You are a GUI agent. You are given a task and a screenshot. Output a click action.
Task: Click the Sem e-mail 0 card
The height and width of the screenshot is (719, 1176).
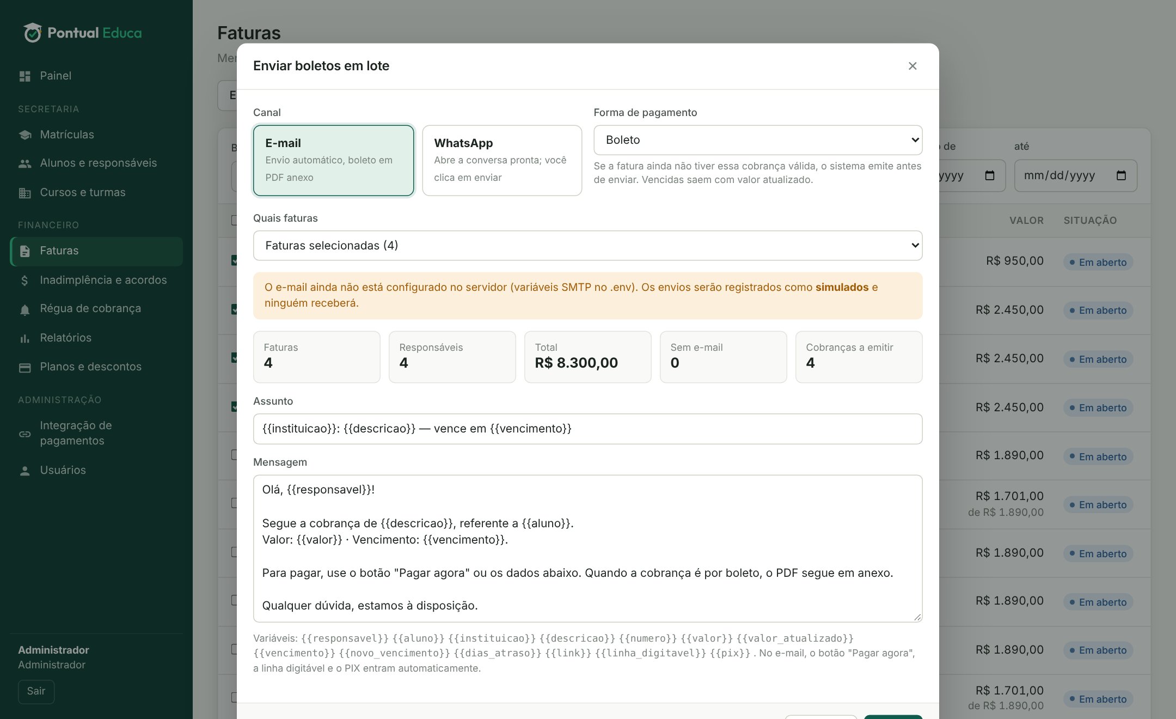[723, 357]
